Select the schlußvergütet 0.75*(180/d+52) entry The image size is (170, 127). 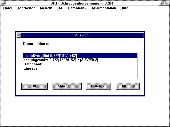click(80, 56)
